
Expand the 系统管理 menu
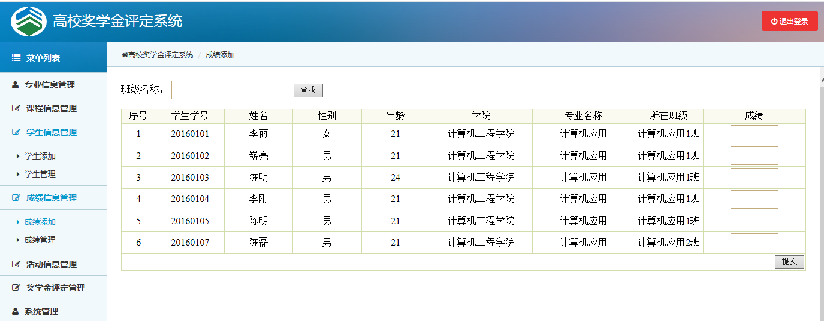pos(53,311)
